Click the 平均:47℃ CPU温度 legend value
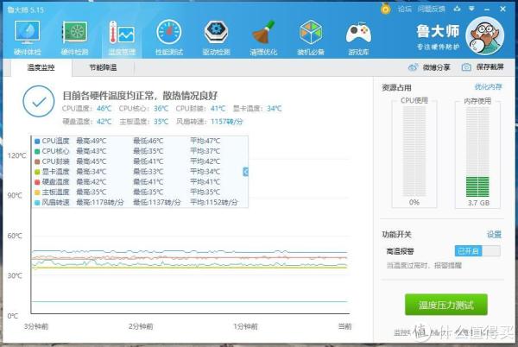The width and height of the screenshot is (518, 347). pyautogui.click(x=205, y=141)
